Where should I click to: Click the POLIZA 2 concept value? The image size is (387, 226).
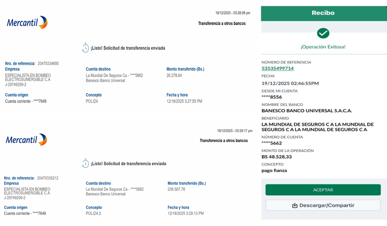[x=93, y=213]
